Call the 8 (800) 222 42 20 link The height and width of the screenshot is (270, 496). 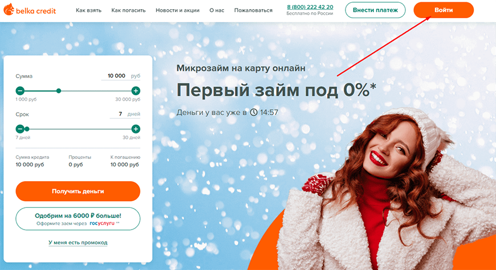click(x=310, y=7)
